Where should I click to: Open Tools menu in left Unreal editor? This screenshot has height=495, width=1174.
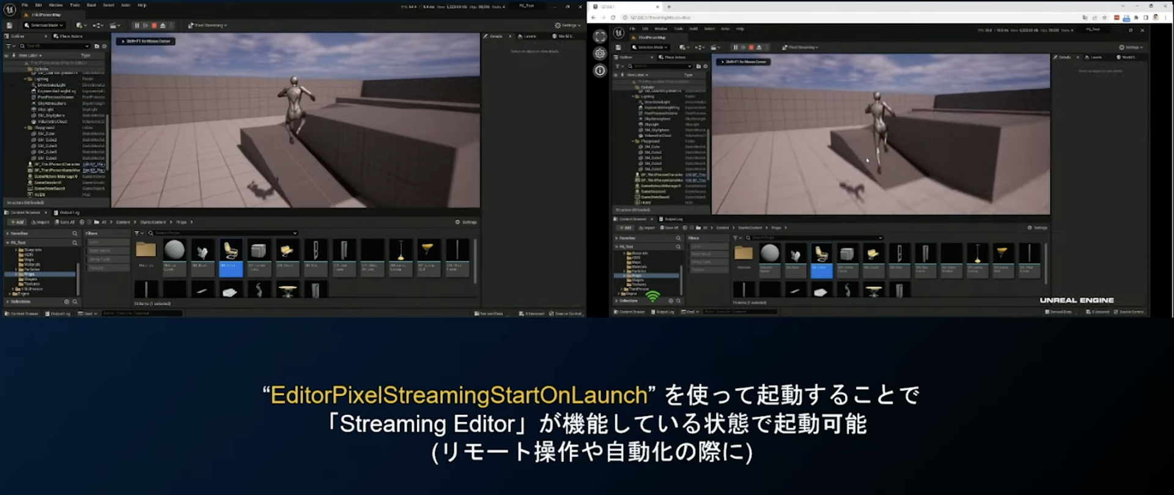click(x=75, y=5)
